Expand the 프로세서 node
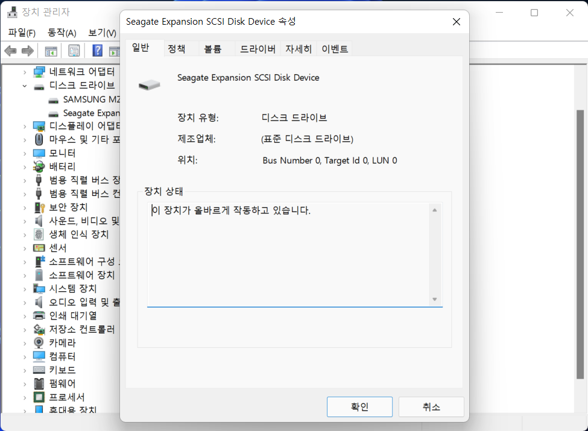Viewport: 588px width, 431px height. coord(25,397)
